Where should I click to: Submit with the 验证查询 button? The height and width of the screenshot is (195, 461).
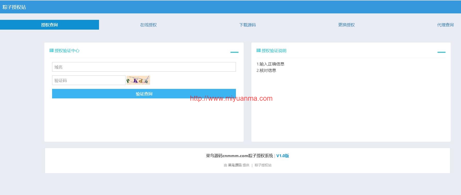pos(144,94)
